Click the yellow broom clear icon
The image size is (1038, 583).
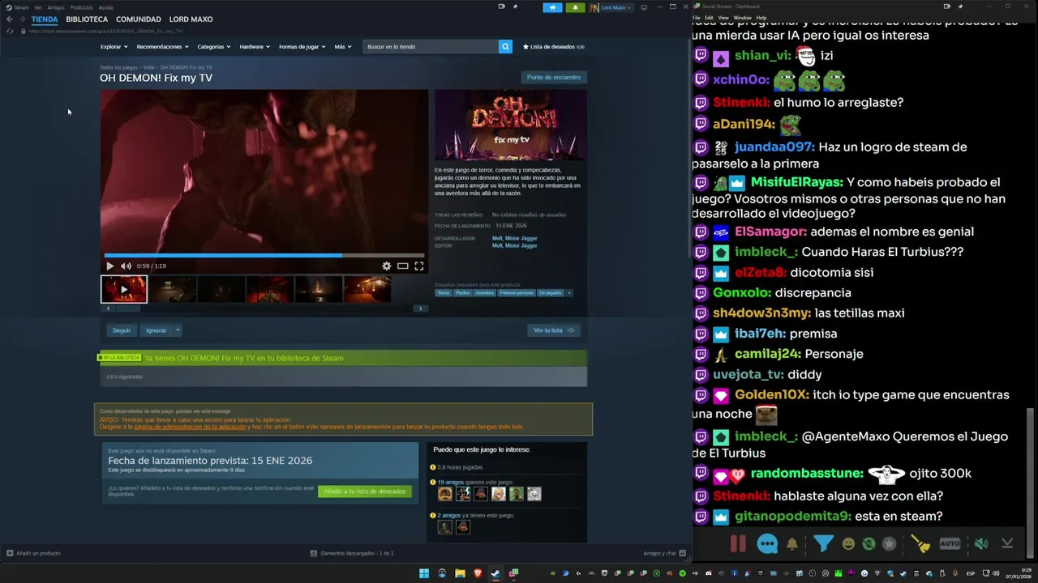[920, 544]
